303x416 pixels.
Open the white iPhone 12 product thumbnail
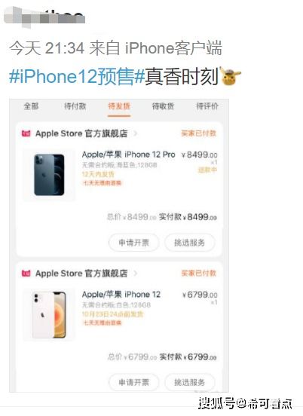pos(49,315)
